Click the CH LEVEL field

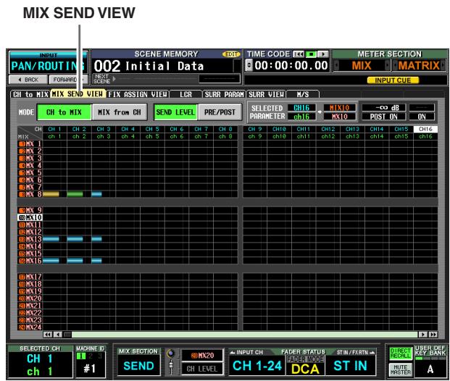click(202, 369)
